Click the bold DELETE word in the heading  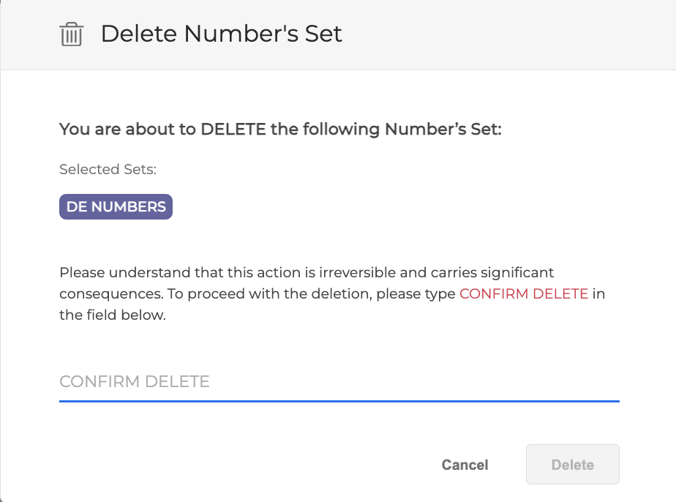228,129
